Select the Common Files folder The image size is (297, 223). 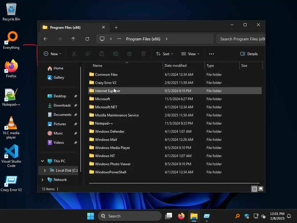click(175, 75)
